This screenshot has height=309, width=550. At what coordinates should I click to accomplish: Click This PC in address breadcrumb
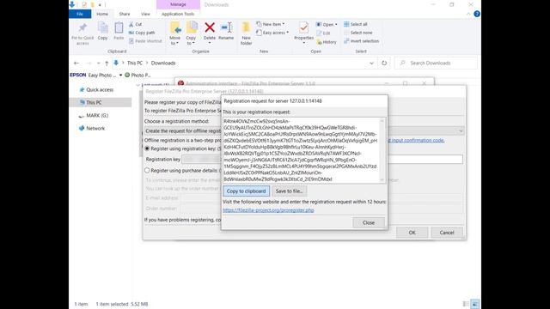pos(135,63)
